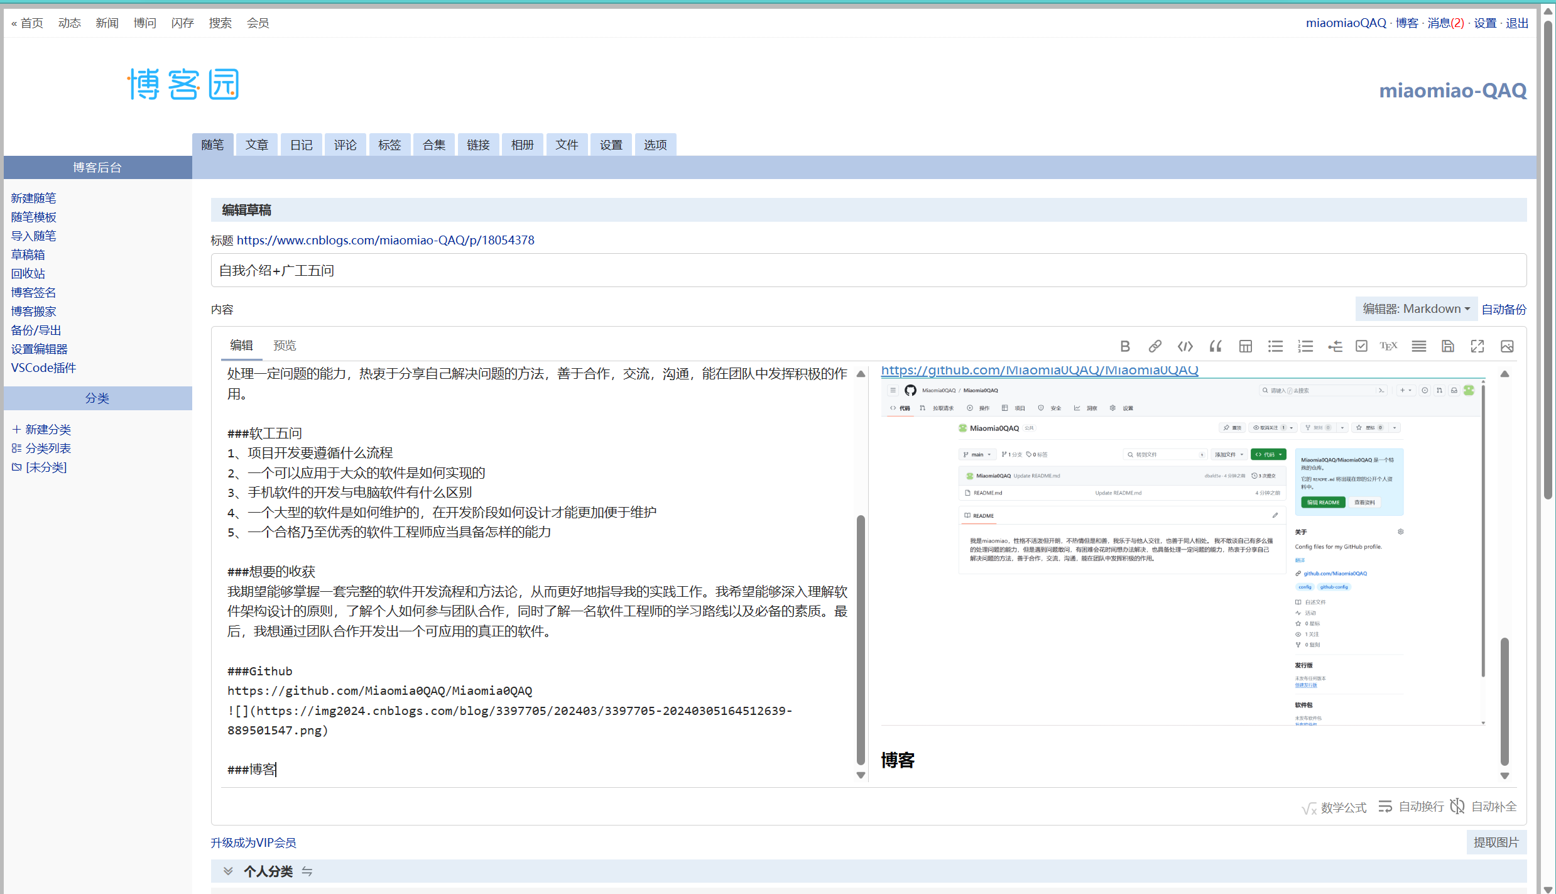1556x894 pixels.
Task: Insert a TeX math formula
Action: tap(1388, 346)
